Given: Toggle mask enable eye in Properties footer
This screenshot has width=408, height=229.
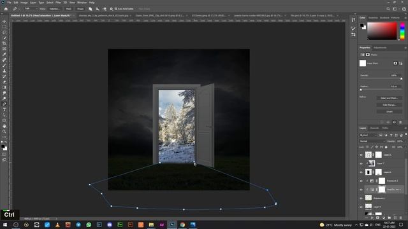Looking at the screenshot, I should [x=394, y=122].
